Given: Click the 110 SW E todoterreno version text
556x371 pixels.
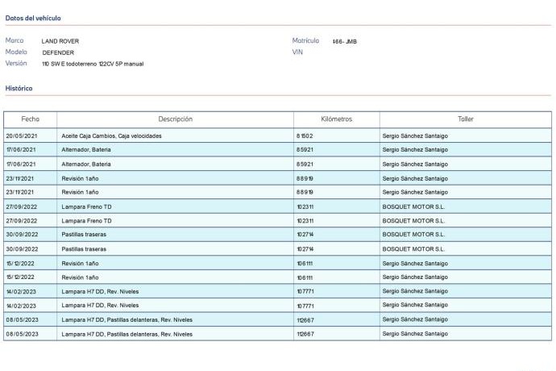Looking at the screenshot, I should pos(93,64).
